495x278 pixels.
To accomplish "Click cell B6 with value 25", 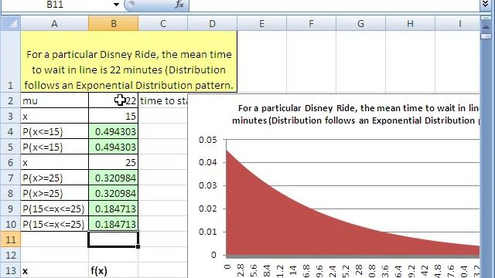I will 114,162.
